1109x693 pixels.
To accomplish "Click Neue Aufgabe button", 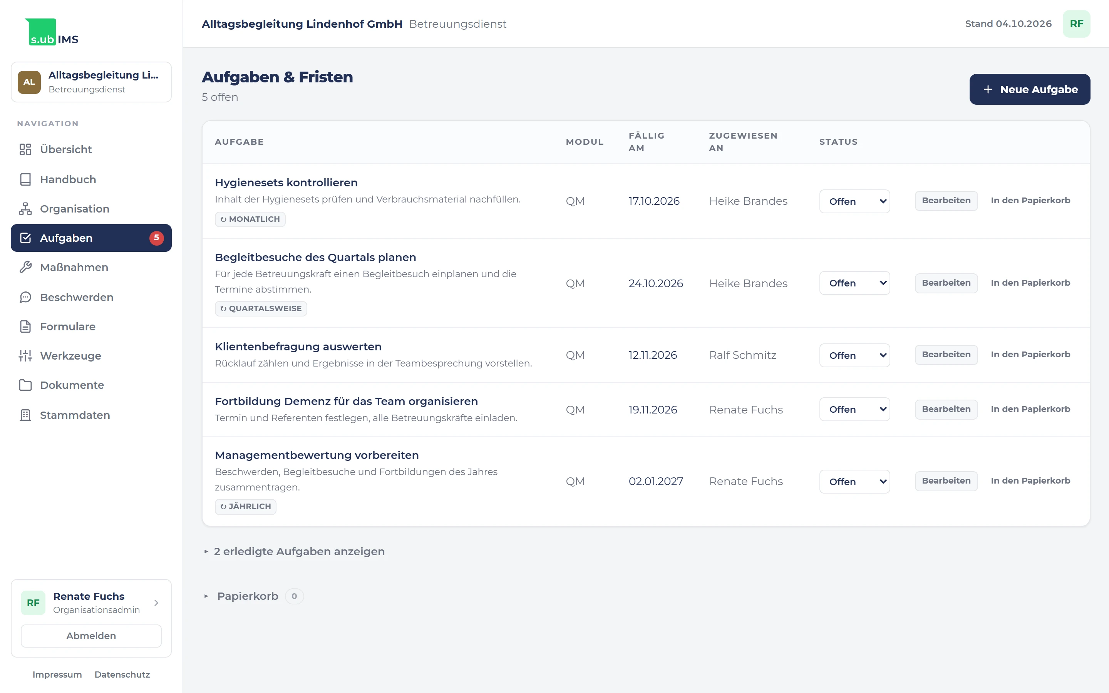I will [x=1029, y=89].
